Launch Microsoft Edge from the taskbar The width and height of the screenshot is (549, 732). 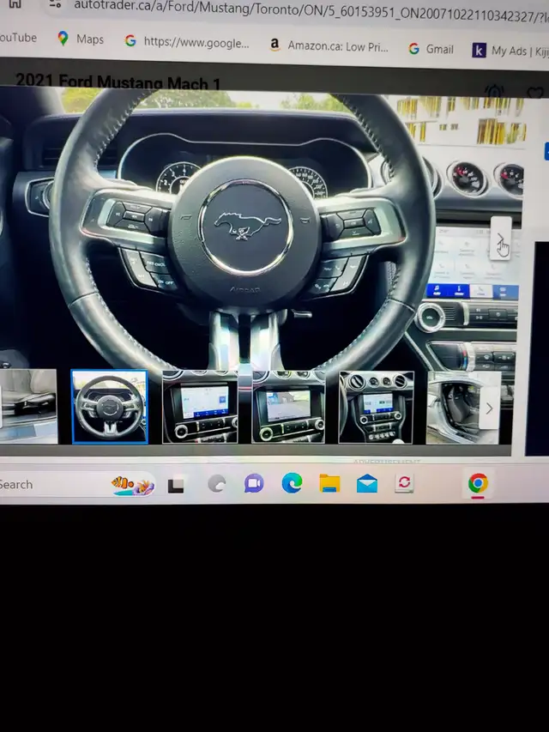(x=292, y=483)
